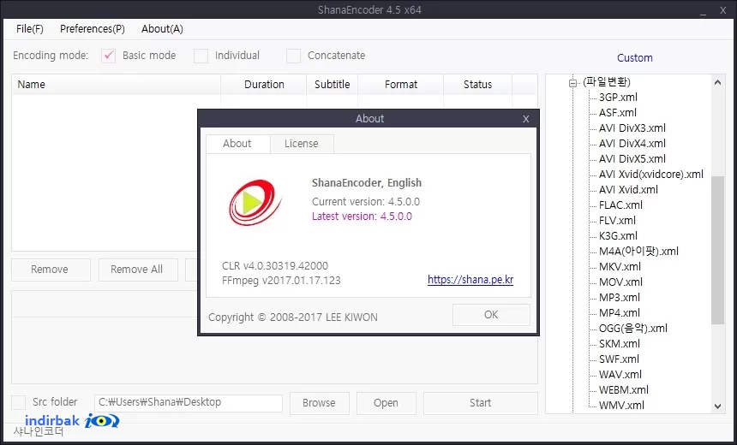Screen dimensions: 737x445
Task: Click the Latest version: 4.5.0.0 text
Action: point(362,217)
